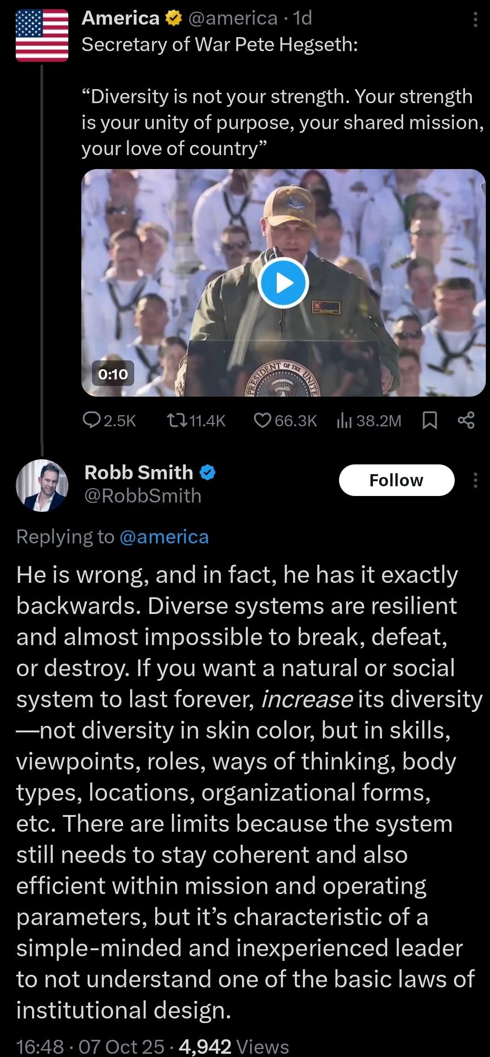This screenshot has width=490, height=1057.
Task: Play the Pete Hegseth video
Action: (283, 283)
